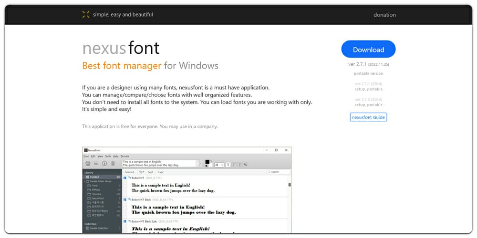Open the Edit menu in NexusFont
The image size is (477, 238).
click(93, 156)
